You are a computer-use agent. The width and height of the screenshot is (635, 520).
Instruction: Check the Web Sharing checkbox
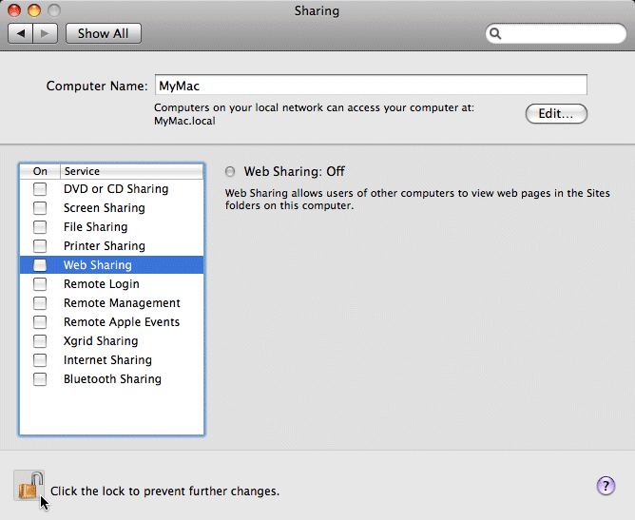(x=40, y=265)
